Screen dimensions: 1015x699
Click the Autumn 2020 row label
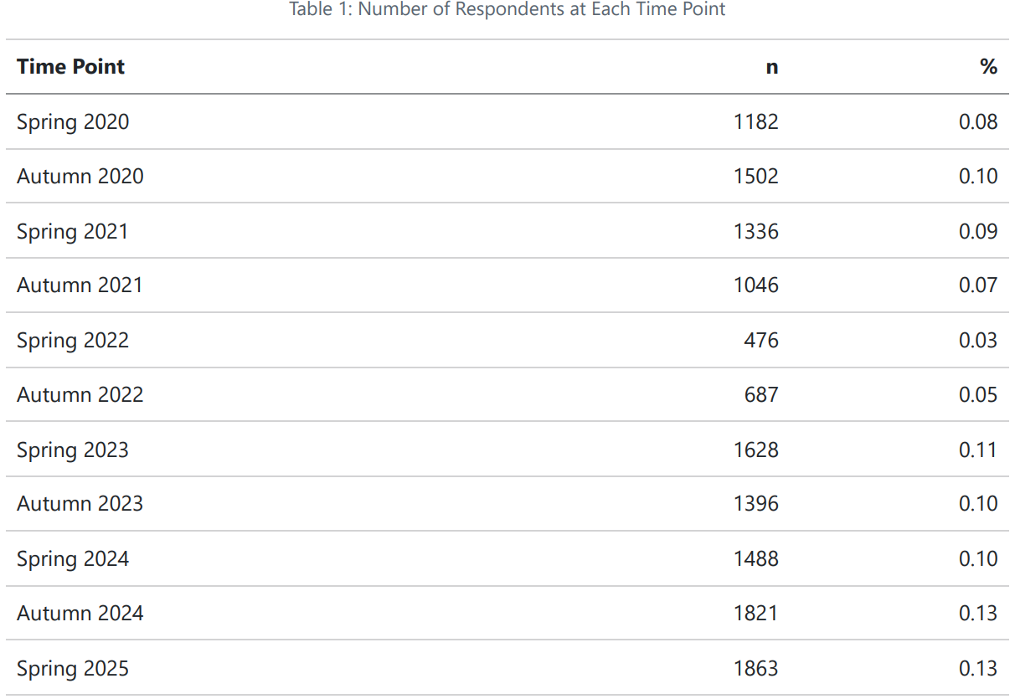[x=80, y=177]
